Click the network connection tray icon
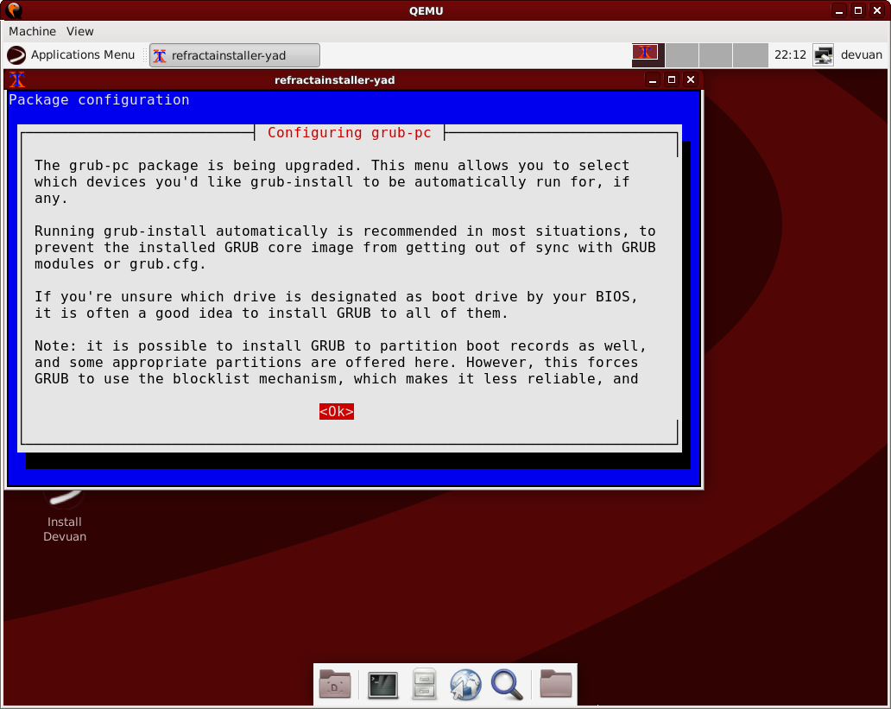891x709 pixels. tap(823, 55)
